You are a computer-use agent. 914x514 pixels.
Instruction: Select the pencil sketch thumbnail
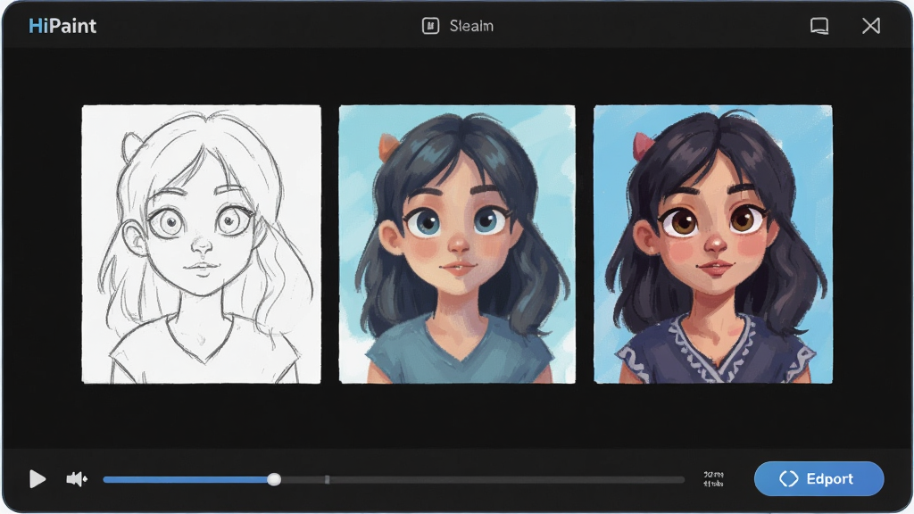[x=201, y=245]
